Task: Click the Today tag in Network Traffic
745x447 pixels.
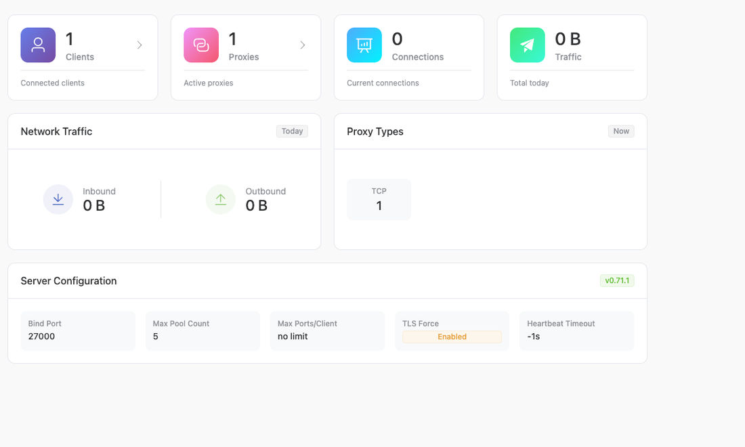Action: (x=292, y=131)
